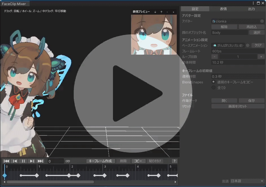Click the 顔のオブジェクト名 Body field
This screenshot has height=187, width=266.
[230, 32]
